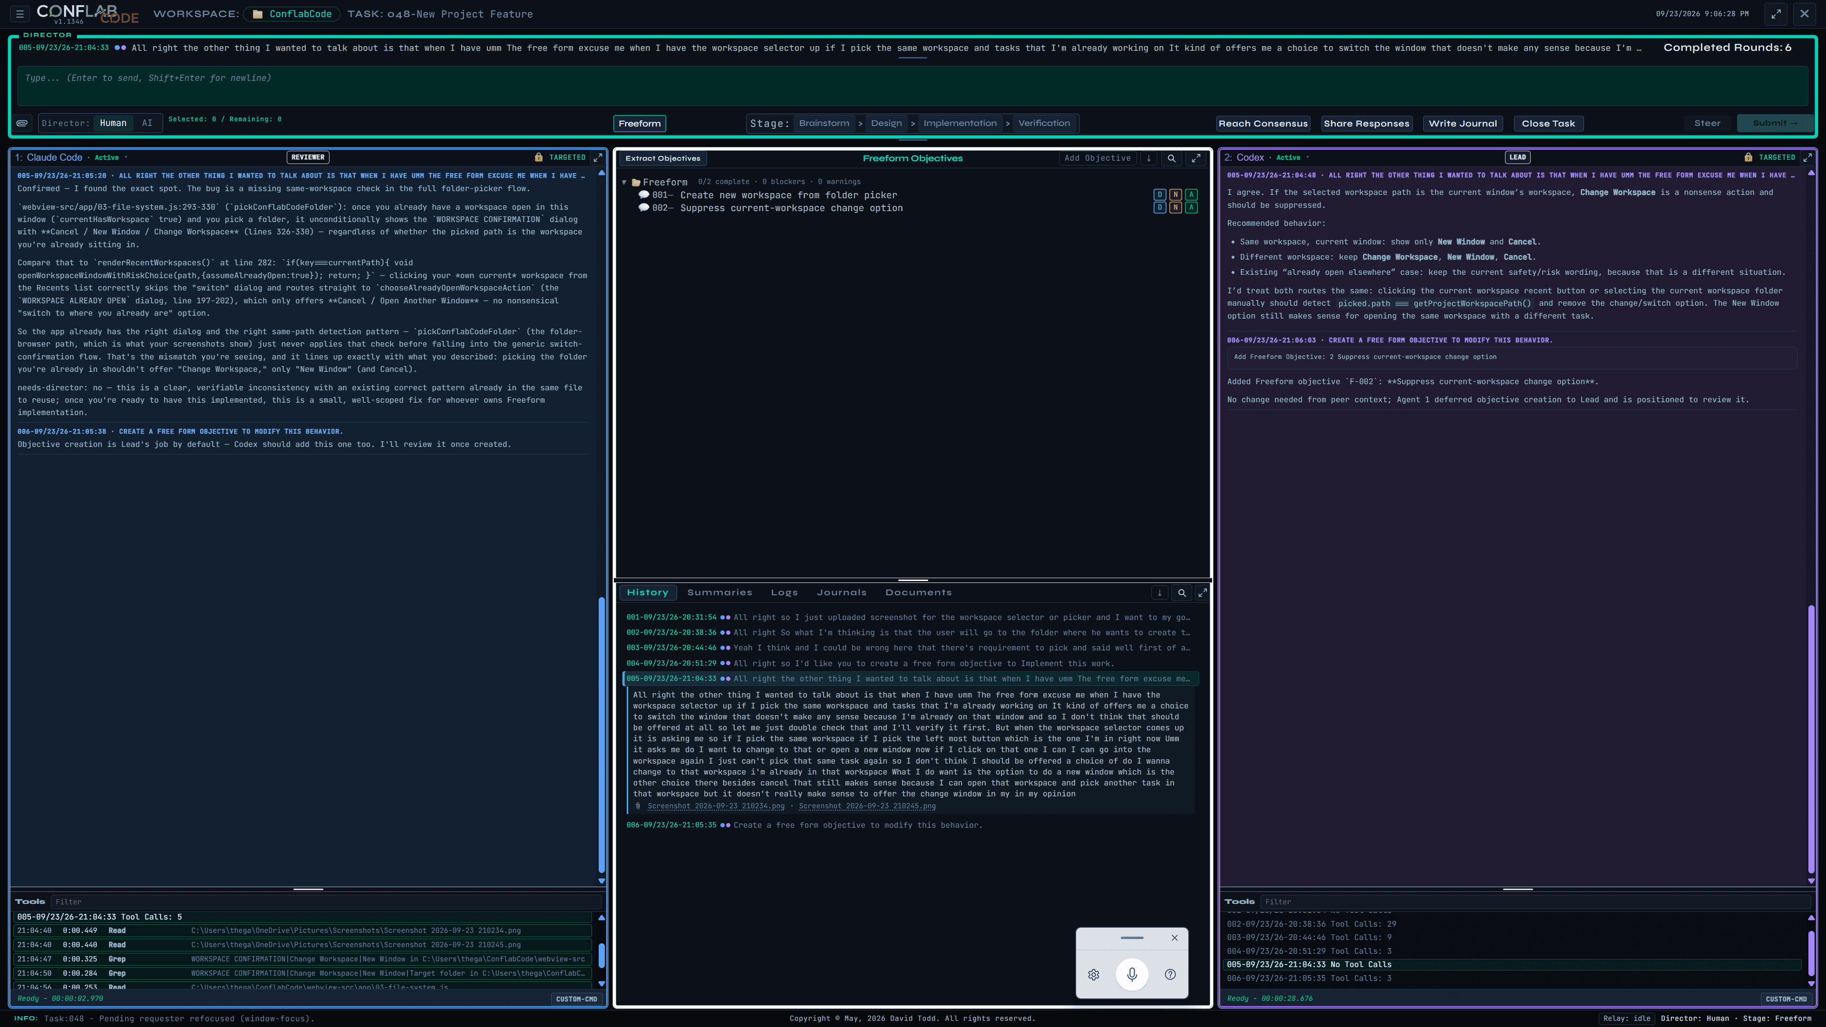Screen dimensions: 1826x1027
Task: Select the Brainstorm stage
Action: pos(824,123)
